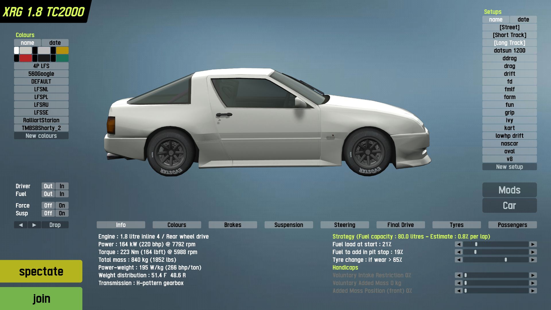Click New setup button
The height and width of the screenshot is (310, 551).
(x=509, y=167)
